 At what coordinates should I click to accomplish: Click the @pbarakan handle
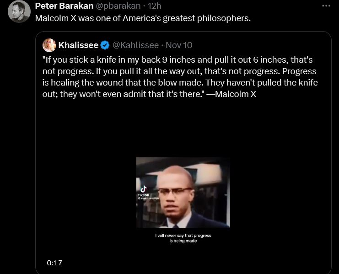(x=118, y=6)
